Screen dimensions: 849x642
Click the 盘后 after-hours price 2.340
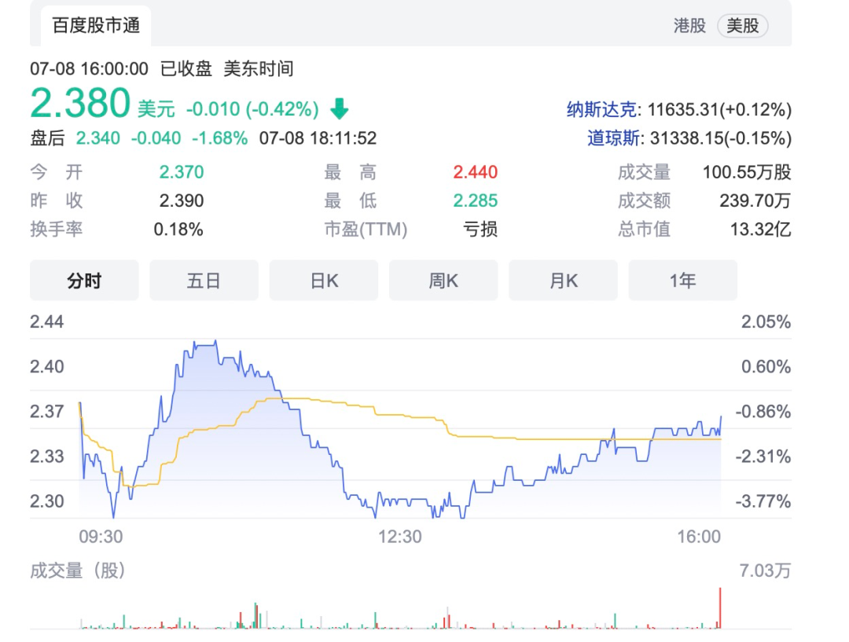tap(97, 138)
